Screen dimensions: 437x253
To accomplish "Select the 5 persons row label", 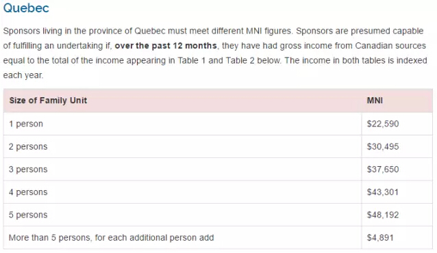I will point(28,215).
